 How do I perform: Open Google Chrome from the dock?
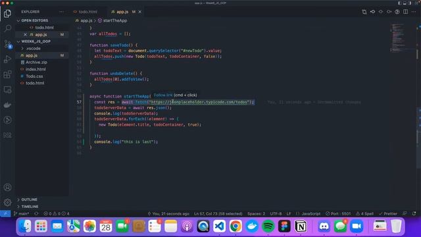point(235,226)
